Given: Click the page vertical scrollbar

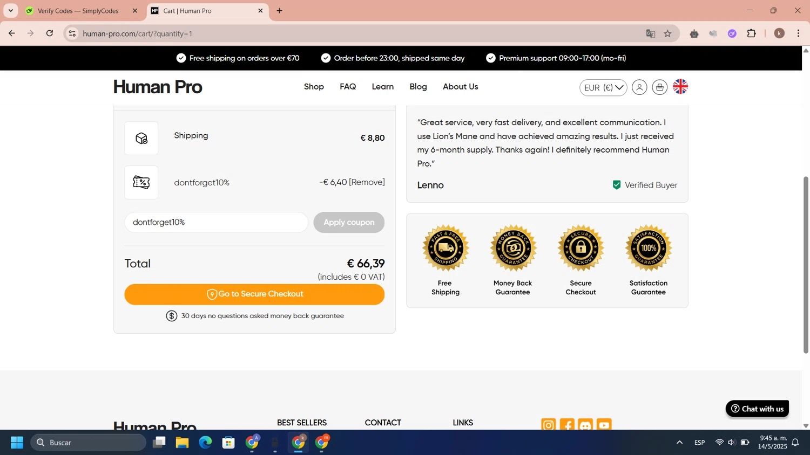Looking at the screenshot, I should (x=806, y=265).
